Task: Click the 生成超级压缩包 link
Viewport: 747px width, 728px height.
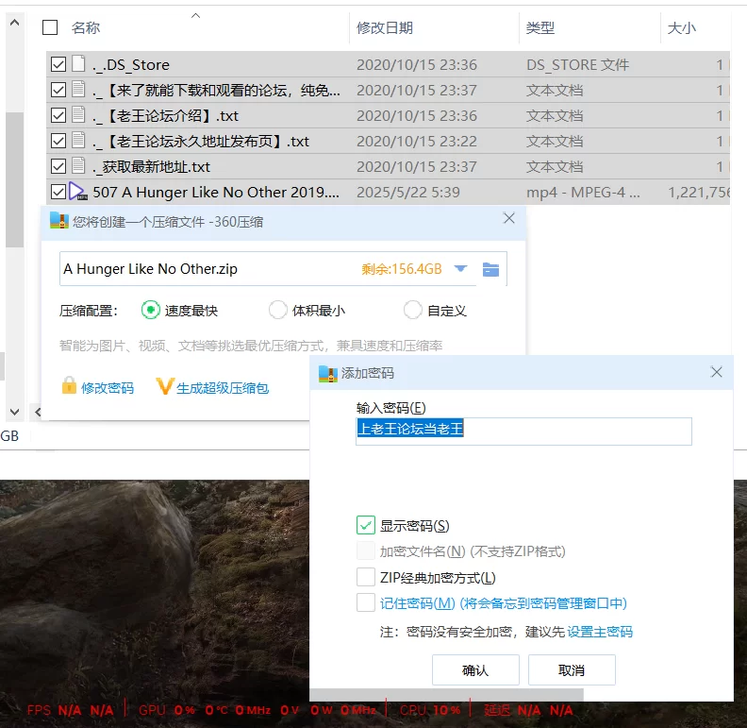Action: click(223, 388)
